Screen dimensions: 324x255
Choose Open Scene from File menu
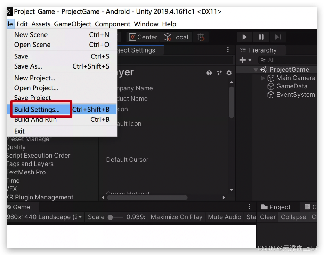point(62,45)
